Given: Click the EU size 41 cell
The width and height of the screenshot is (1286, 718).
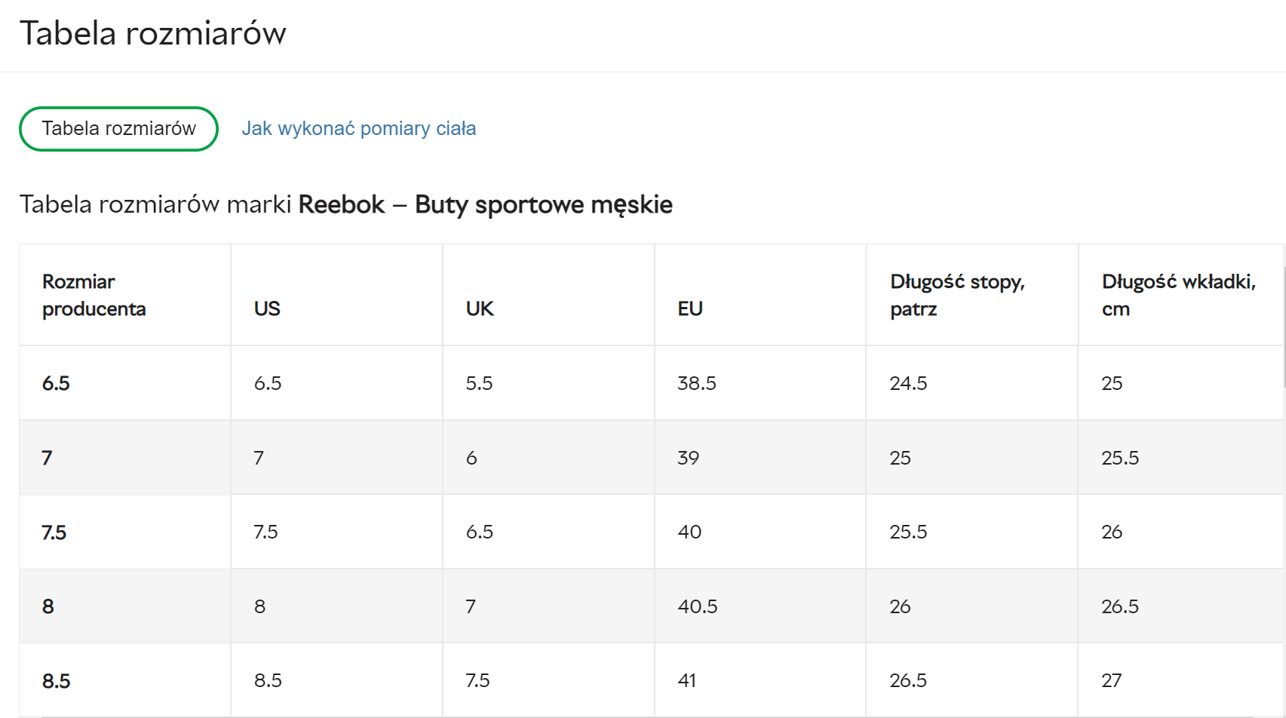Looking at the screenshot, I should click(x=687, y=680).
